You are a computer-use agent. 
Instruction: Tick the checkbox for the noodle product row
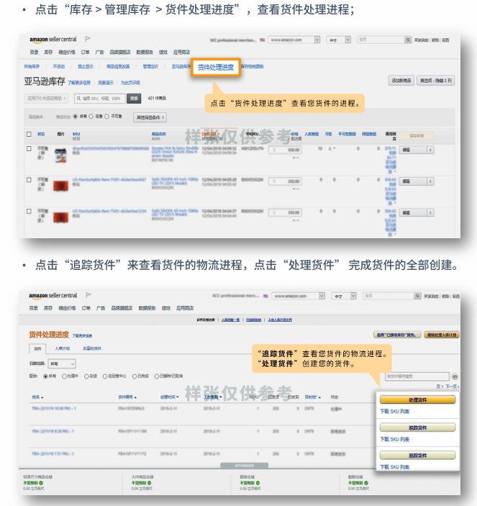pyautogui.click(x=29, y=149)
